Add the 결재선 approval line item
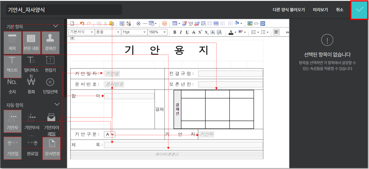Screen dimensions: 369x169 tap(50, 43)
